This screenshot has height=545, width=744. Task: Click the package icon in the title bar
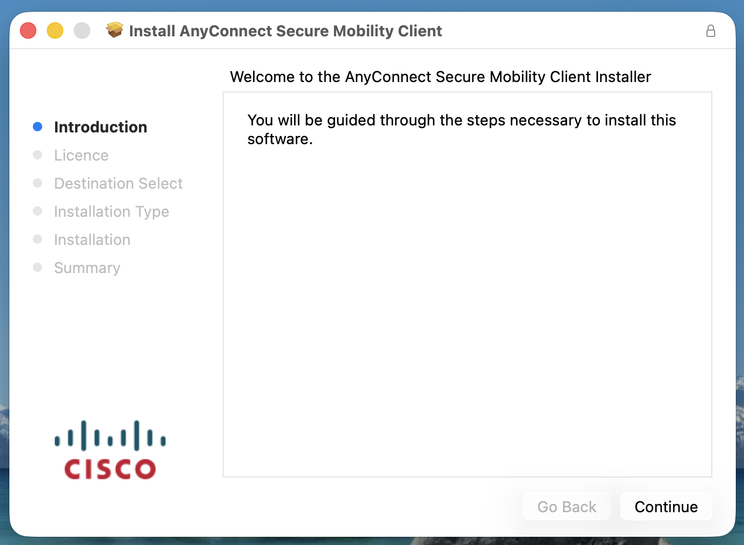tap(115, 30)
